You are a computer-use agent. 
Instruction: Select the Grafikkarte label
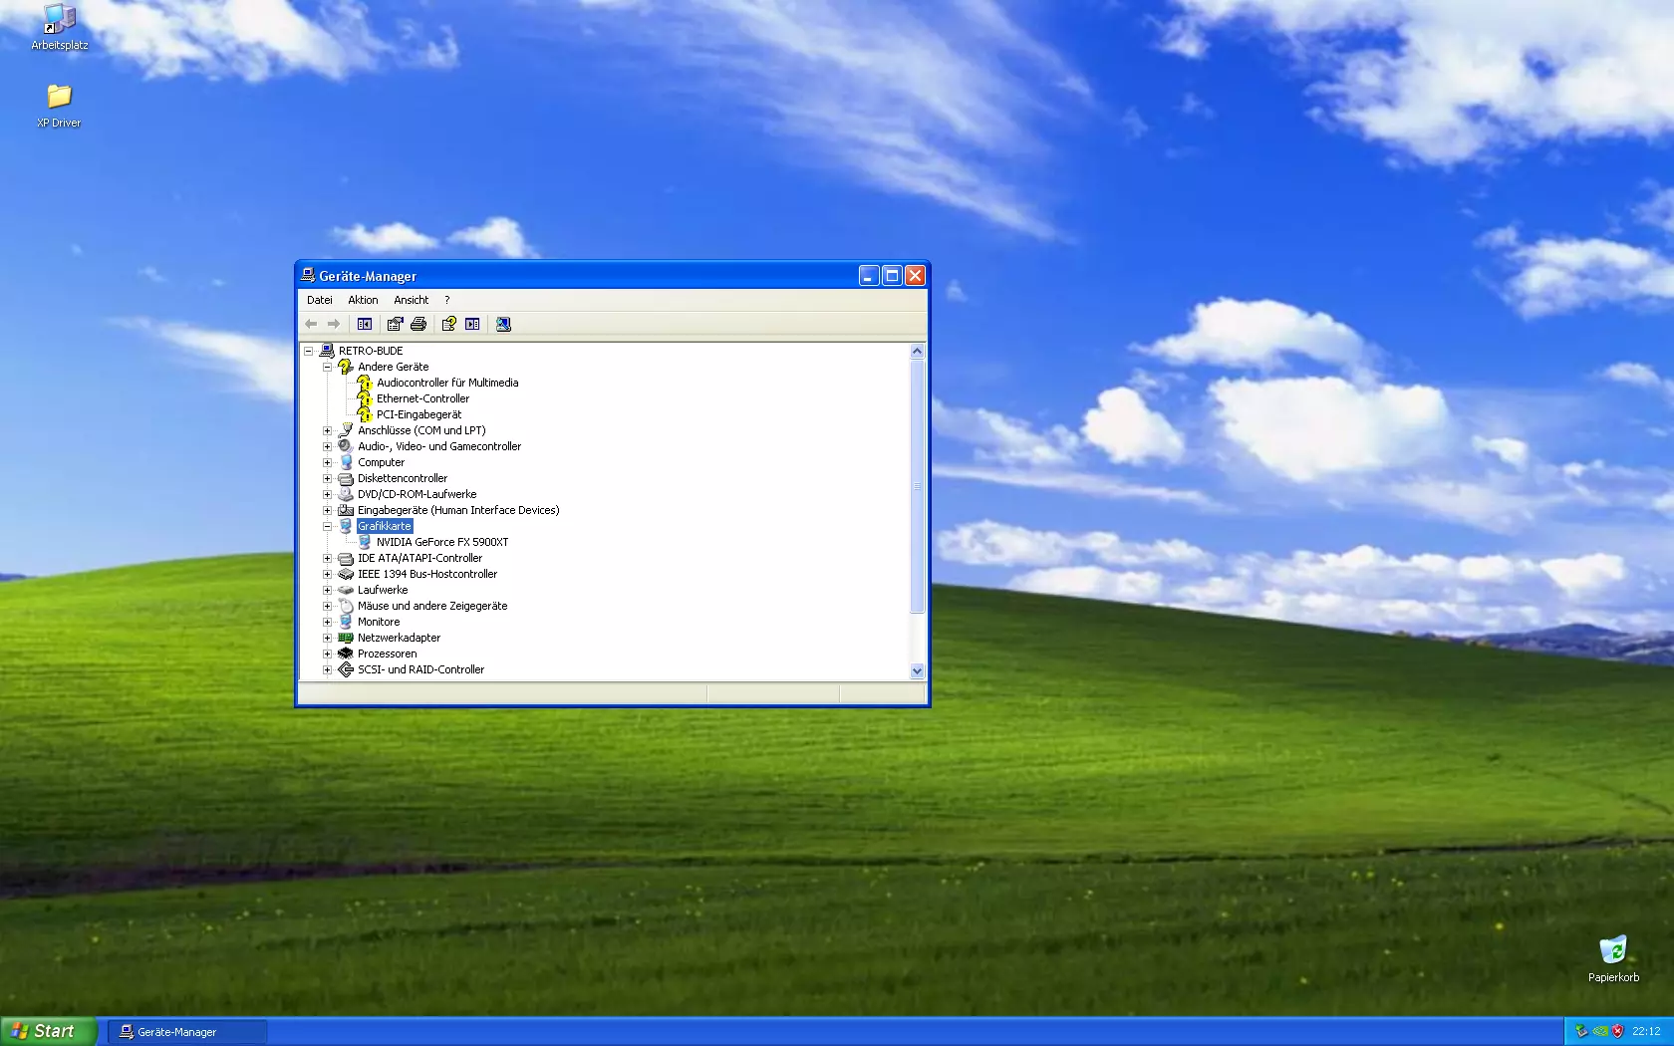pos(385,526)
